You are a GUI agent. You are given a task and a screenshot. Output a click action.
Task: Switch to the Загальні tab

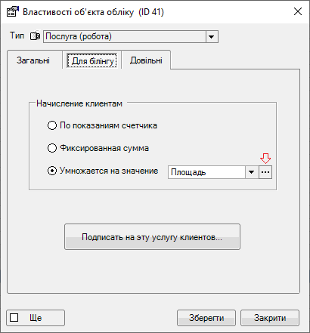[33, 60]
